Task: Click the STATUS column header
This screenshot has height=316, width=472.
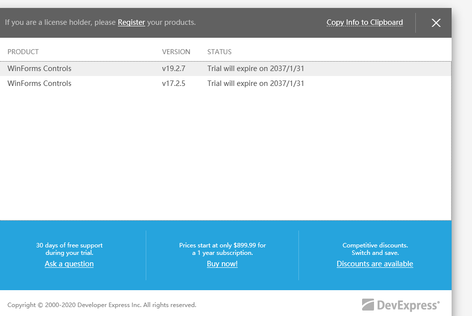Action: [x=219, y=52]
